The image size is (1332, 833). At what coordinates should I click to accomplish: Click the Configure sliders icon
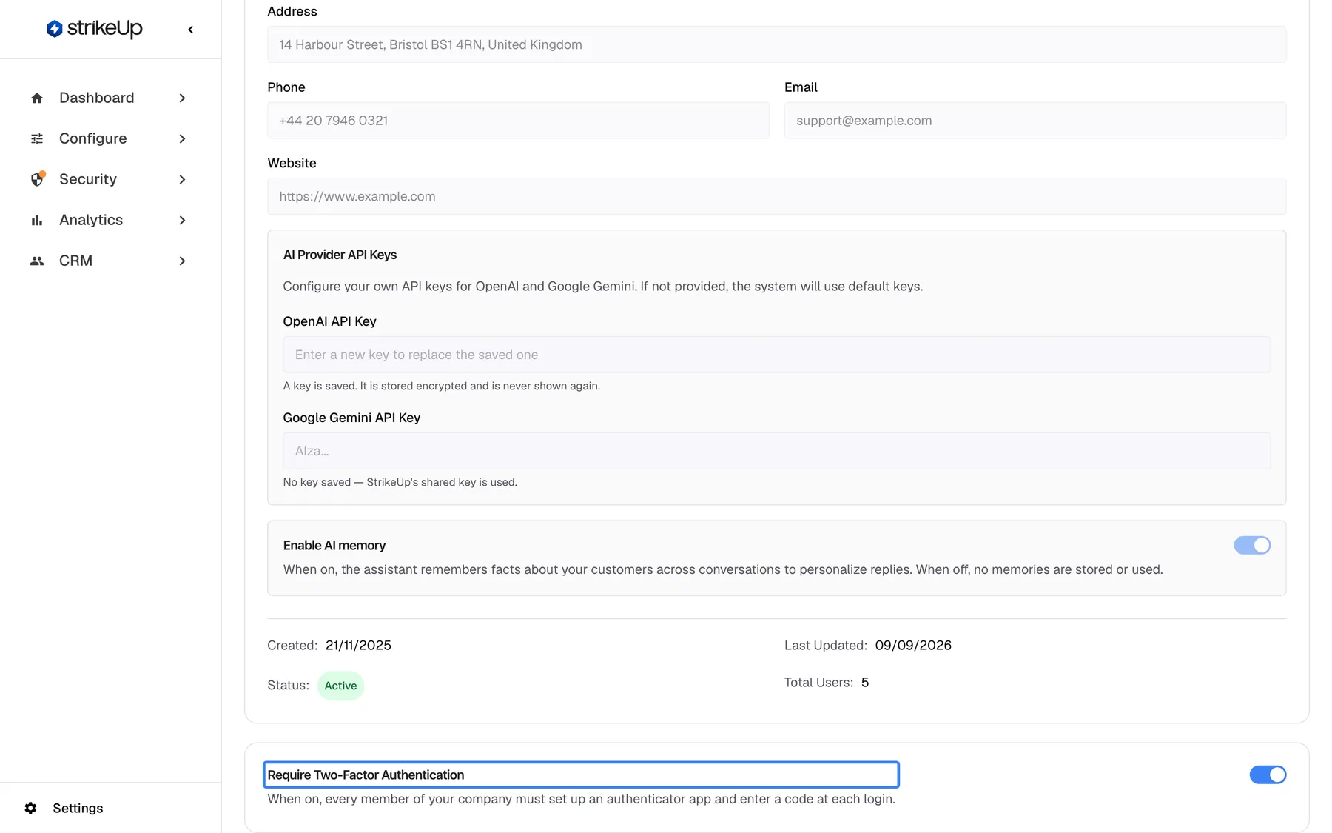tap(37, 138)
